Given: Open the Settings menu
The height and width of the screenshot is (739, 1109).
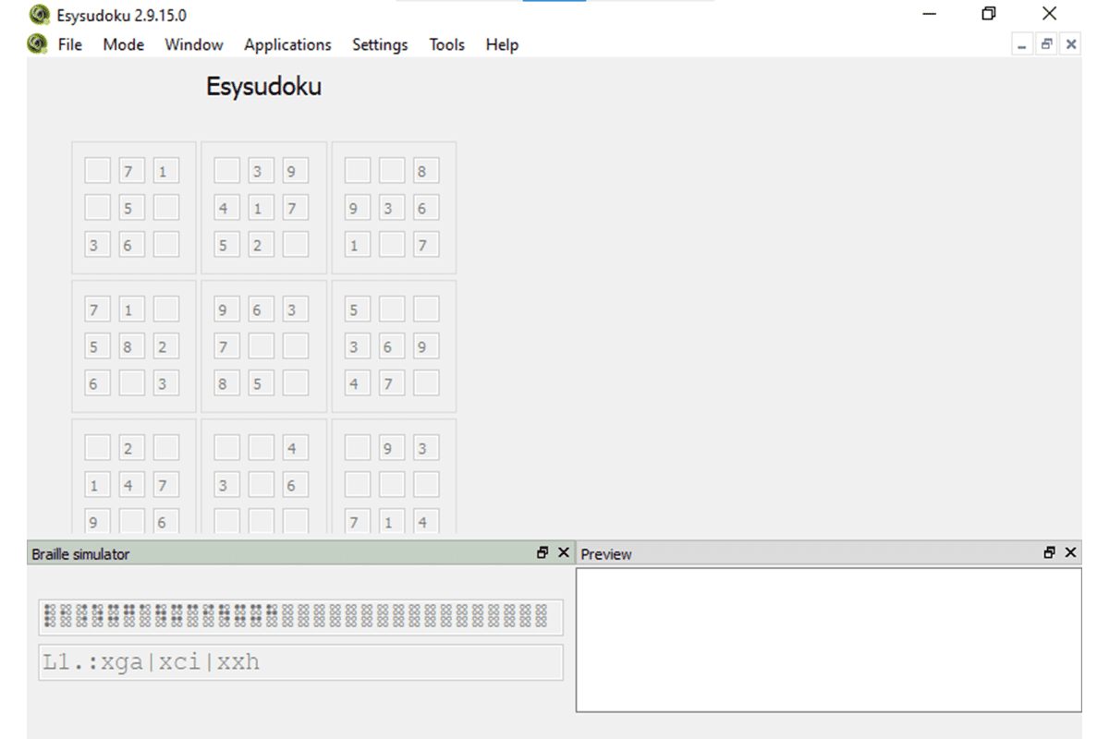Looking at the screenshot, I should pos(380,44).
